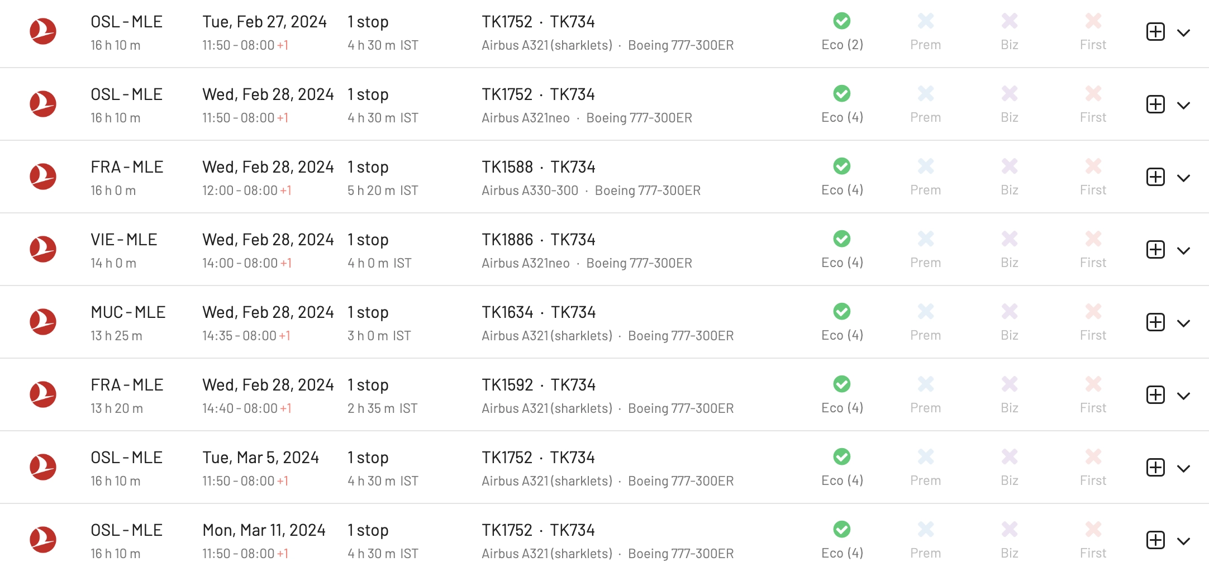Expand the Mon, Mar 11 OSL-MLE flight
This screenshot has height=571, width=1209.
[1183, 541]
